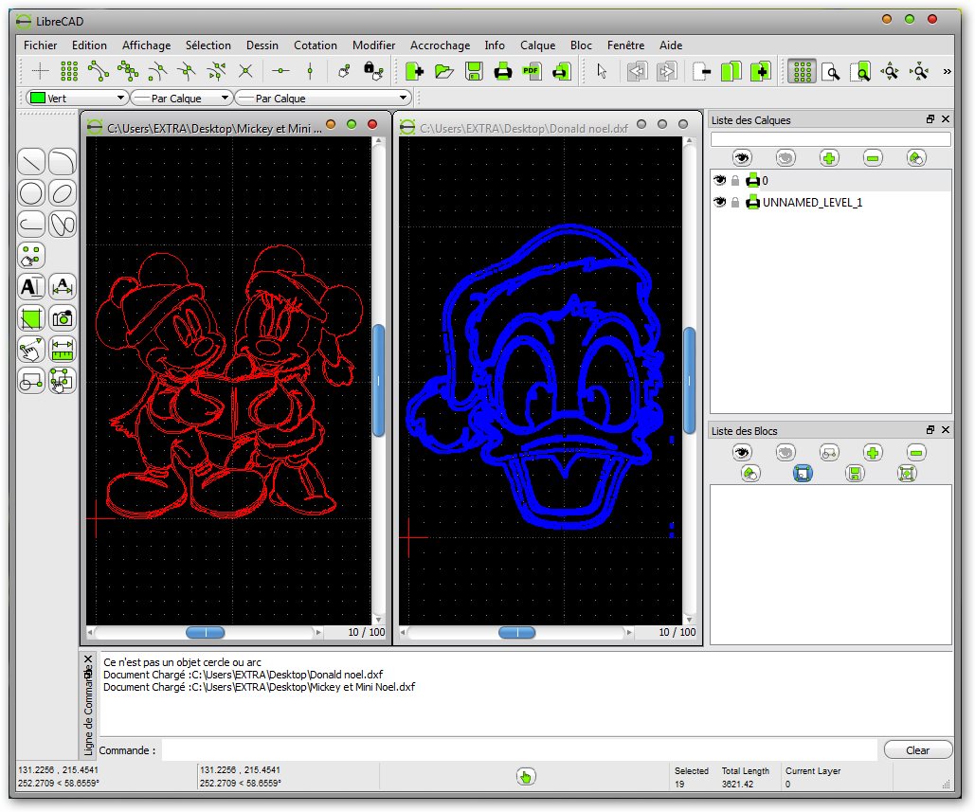
Task: Toggle visibility of layer UNNAMED_LEVEL_1
Action: 719,202
